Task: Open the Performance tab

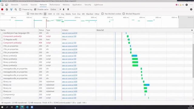Action: [x=55, y=5]
